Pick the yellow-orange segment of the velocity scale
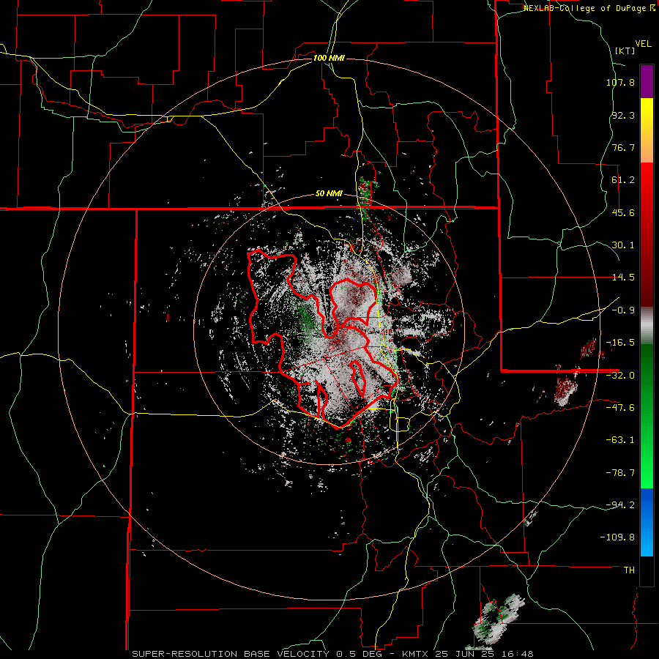Viewport: 659px width, 659px height. [647, 130]
